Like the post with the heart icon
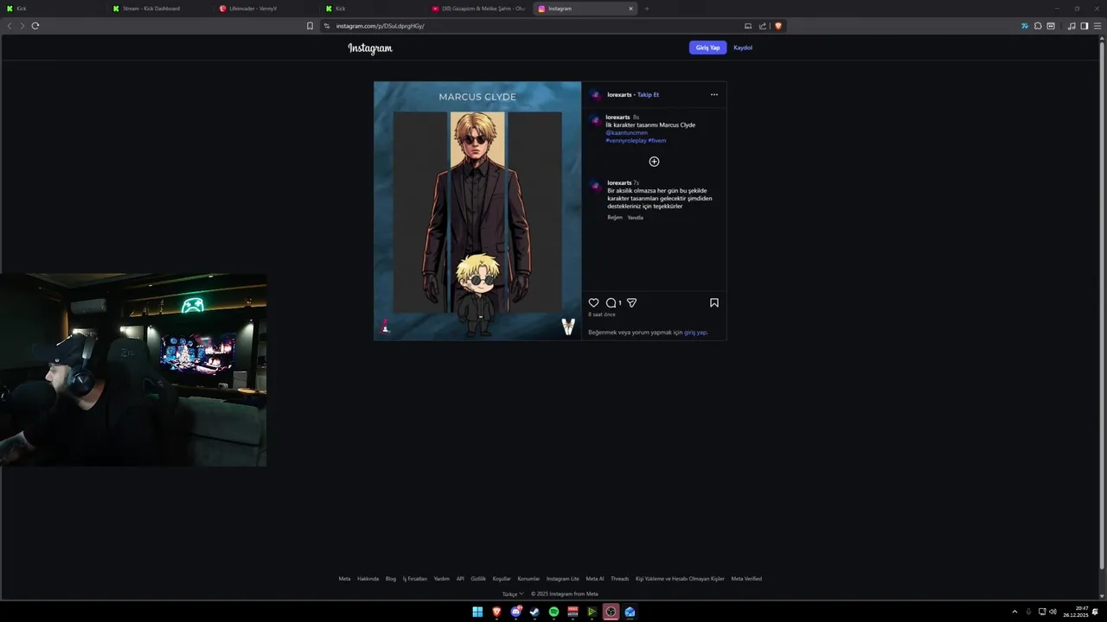 (593, 302)
